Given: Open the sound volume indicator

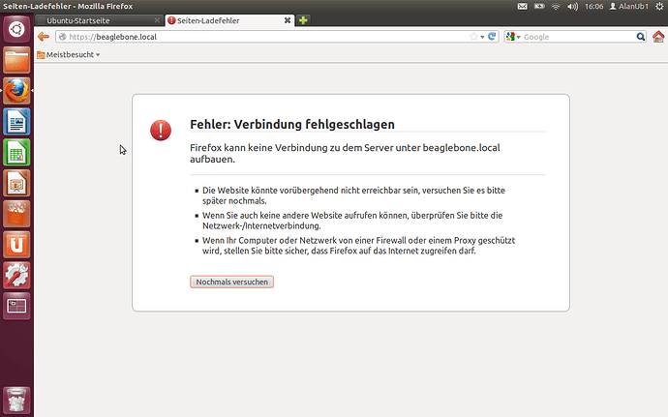Looking at the screenshot, I should click(x=572, y=7).
